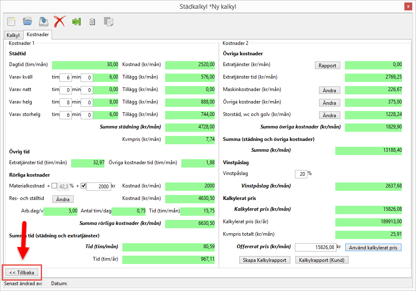Click the new blank calculation icon
The image size is (416, 291).
pyautogui.click(x=11, y=21)
